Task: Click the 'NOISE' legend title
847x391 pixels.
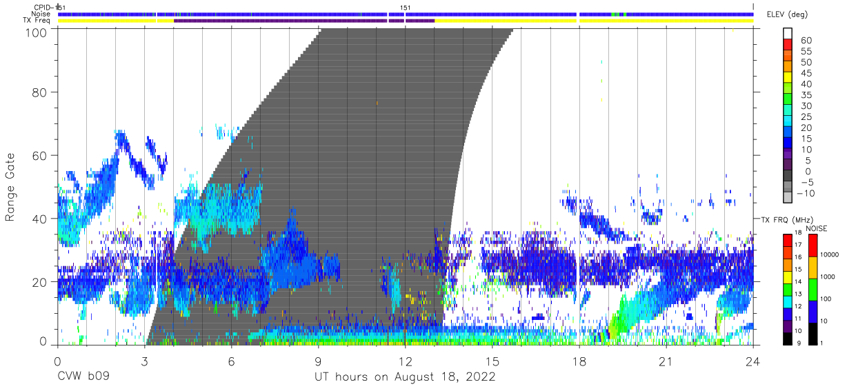Action: click(816, 228)
